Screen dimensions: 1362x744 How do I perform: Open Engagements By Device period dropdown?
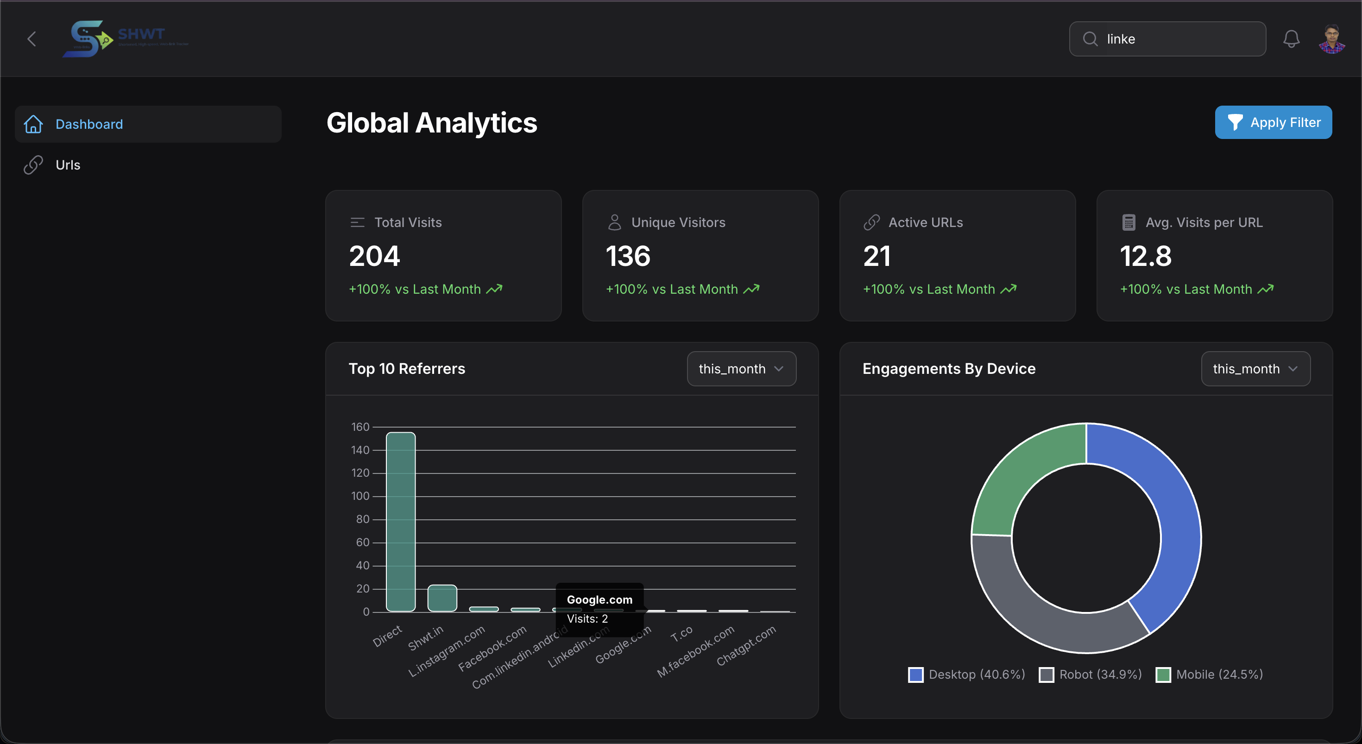tap(1255, 369)
